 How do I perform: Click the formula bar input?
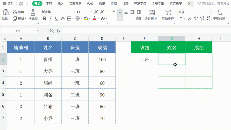point(147,31)
